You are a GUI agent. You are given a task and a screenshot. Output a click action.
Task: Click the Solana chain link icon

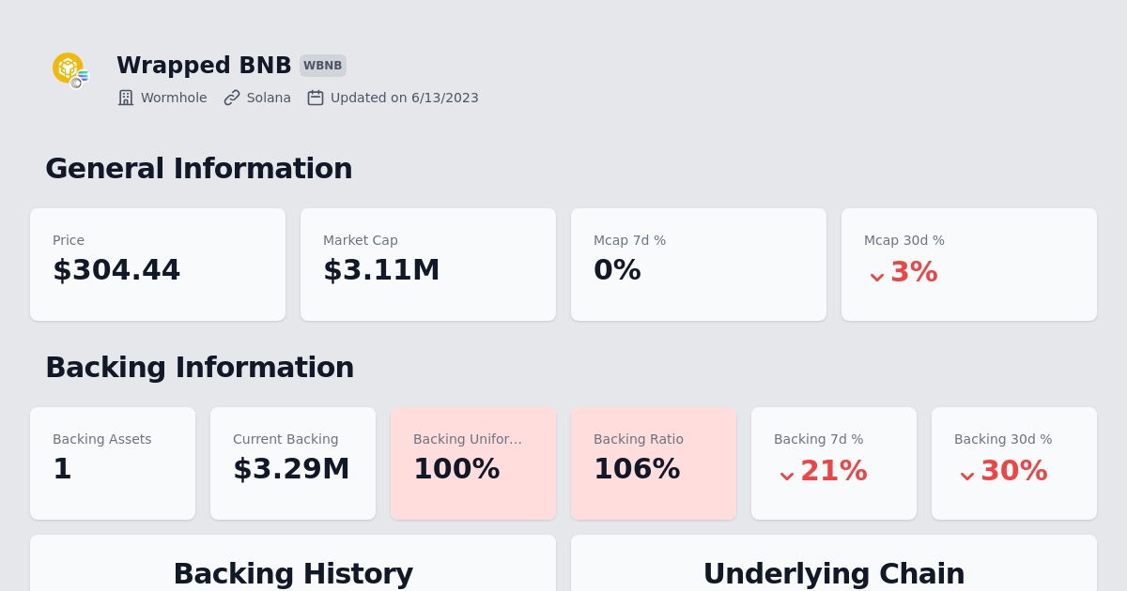click(232, 98)
